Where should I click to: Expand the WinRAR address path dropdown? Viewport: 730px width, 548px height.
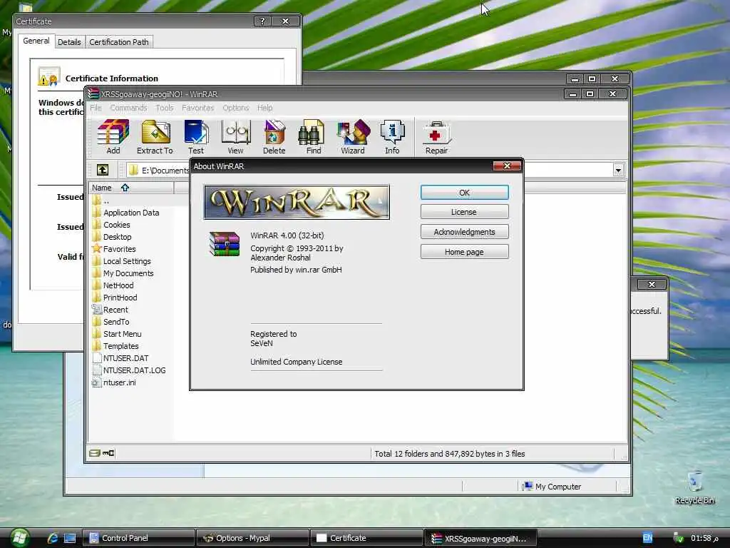[618, 170]
